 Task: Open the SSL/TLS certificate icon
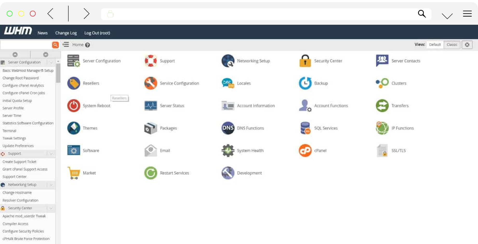[382, 150]
